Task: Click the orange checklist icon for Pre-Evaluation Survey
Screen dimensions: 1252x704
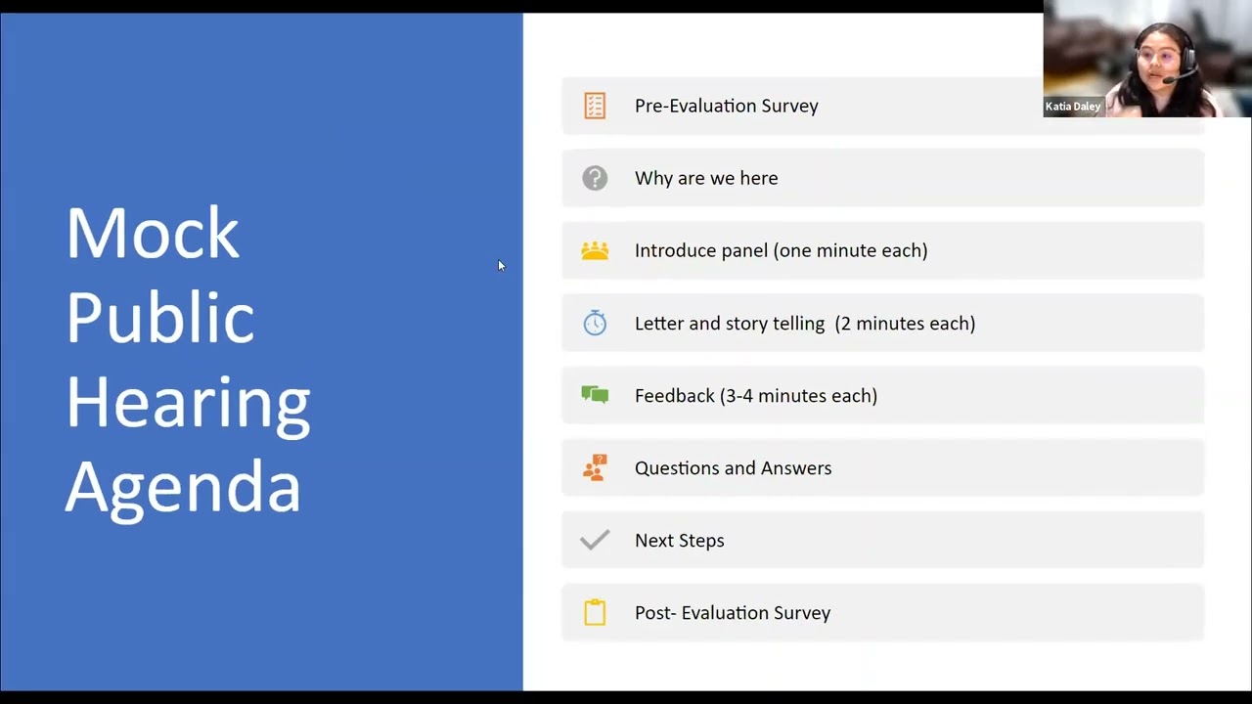Action: 595,106
